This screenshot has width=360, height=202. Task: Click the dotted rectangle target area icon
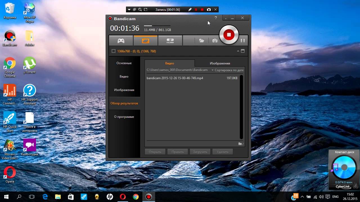click(114, 51)
